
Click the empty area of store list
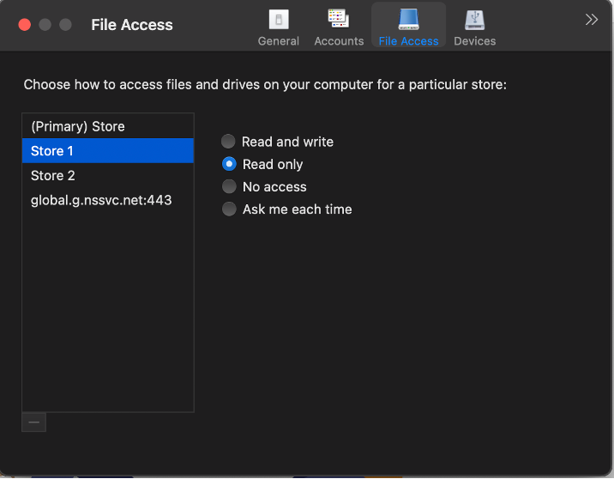[107, 318]
